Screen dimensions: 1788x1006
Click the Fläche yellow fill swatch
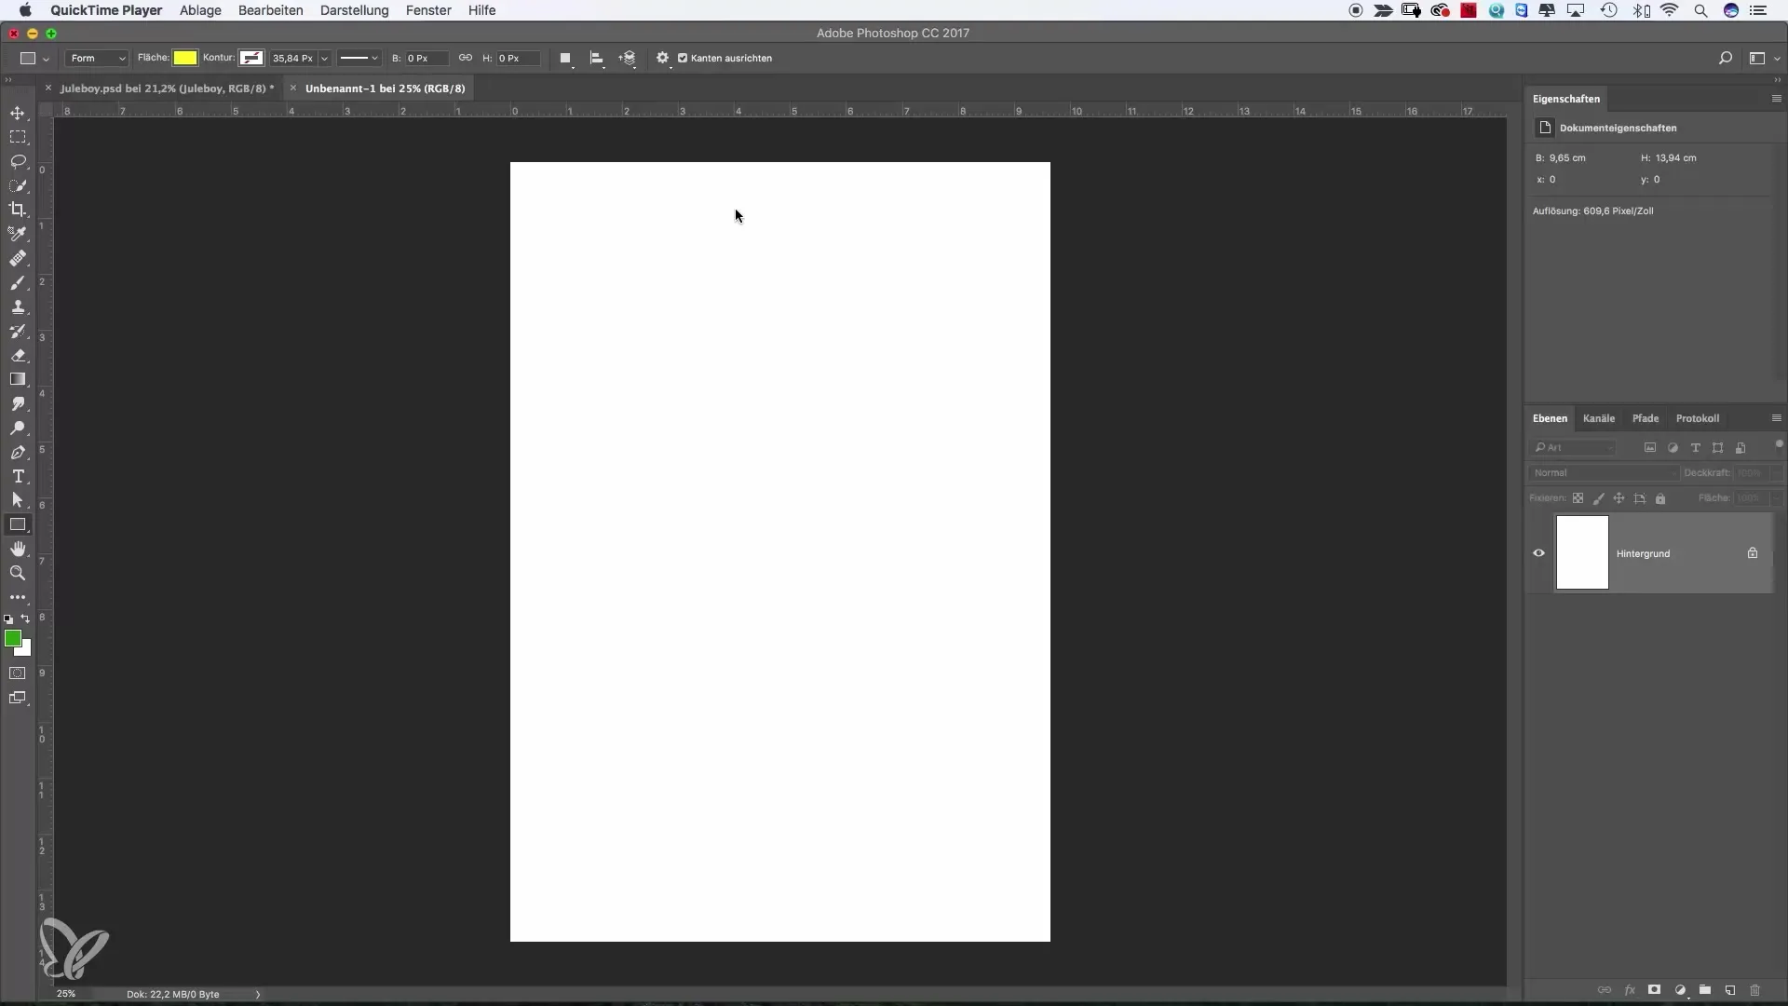(x=185, y=58)
